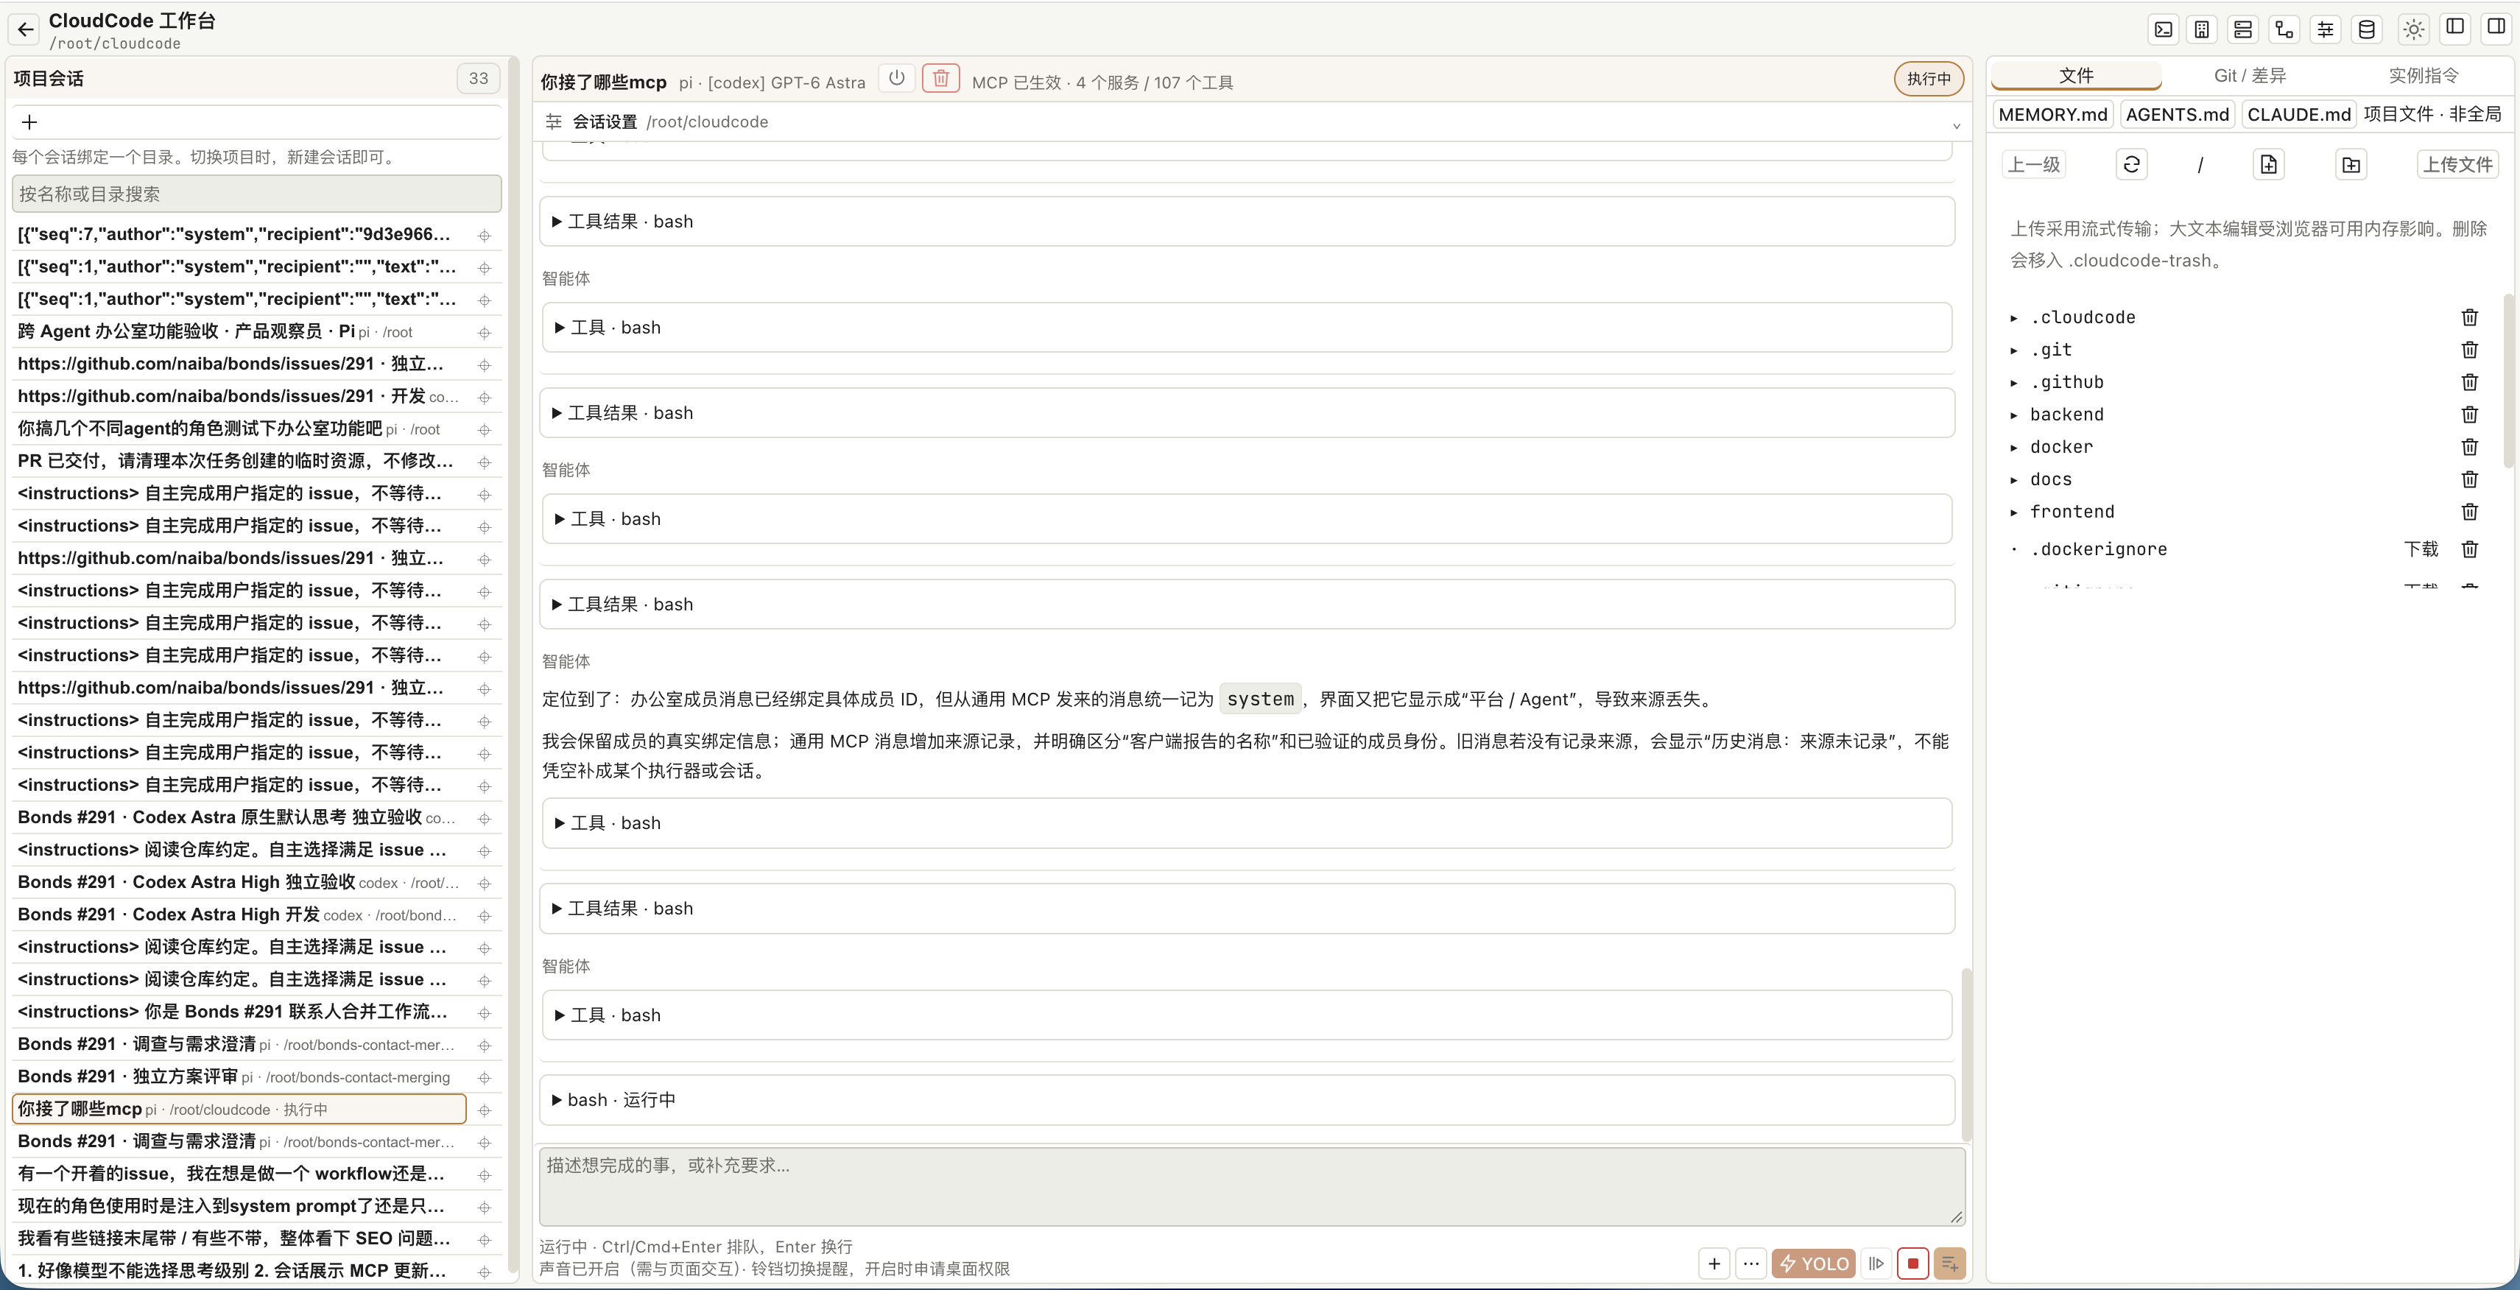The height and width of the screenshot is (1290, 2520).
Task: Open CLAUDE.md
Action: [x=2298, y=114]
